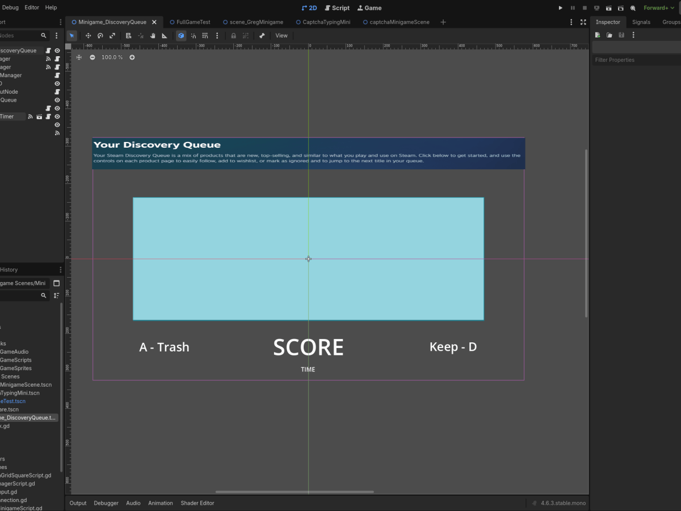Zoom out with the minus icon
The image size is (681, 511).
pyautogui.click(x=93, y=57)
